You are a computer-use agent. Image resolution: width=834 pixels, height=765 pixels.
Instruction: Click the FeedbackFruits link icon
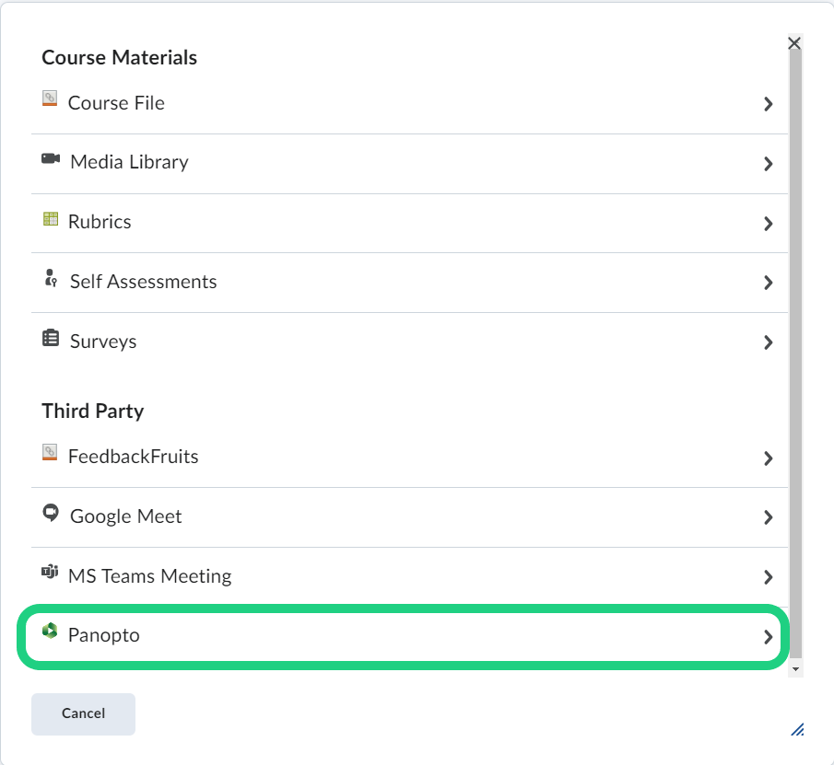[x=50, y=452]
